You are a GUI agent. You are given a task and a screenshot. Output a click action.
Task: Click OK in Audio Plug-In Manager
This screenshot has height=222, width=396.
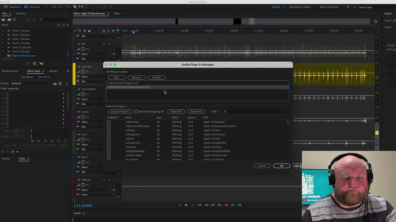[282, 166]
